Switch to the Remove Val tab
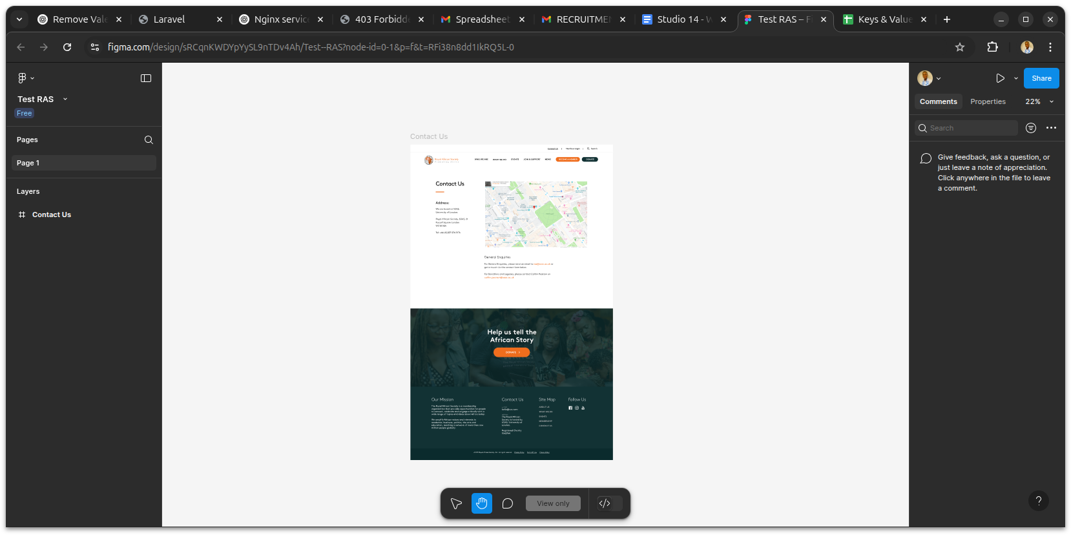Image resolution: width=1071 pixels, height=535 pixels. click(x=80, y=19)
